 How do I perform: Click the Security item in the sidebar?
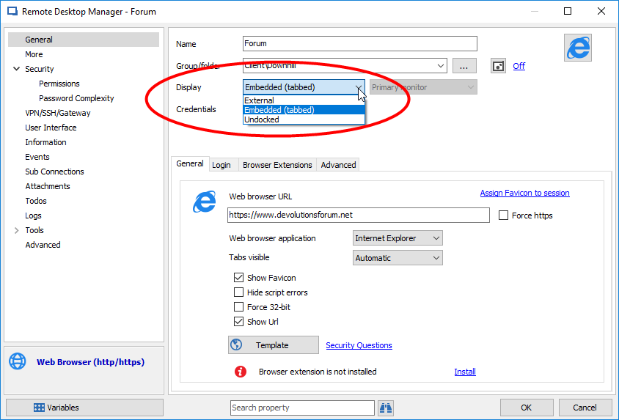click(x=40, y=69)
